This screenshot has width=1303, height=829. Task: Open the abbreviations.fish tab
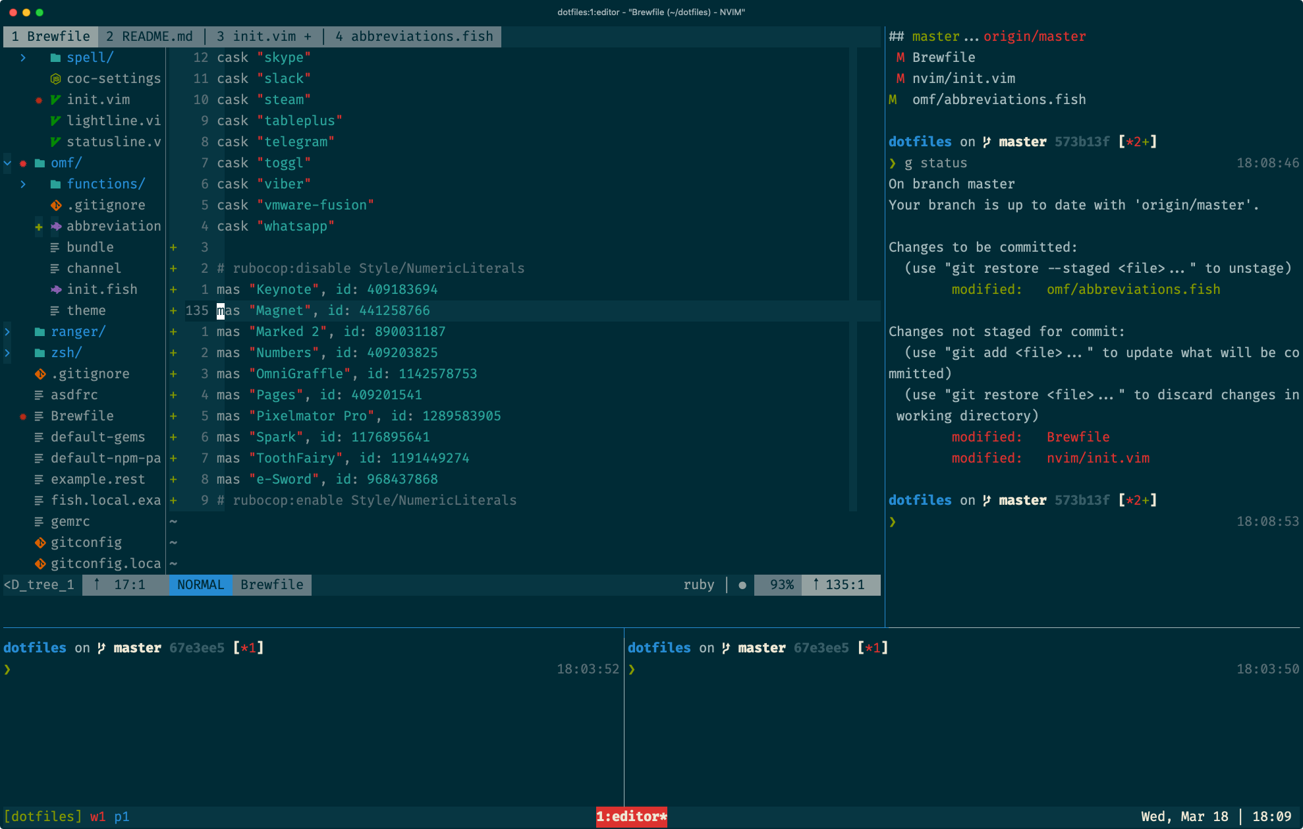click(414, 36)
